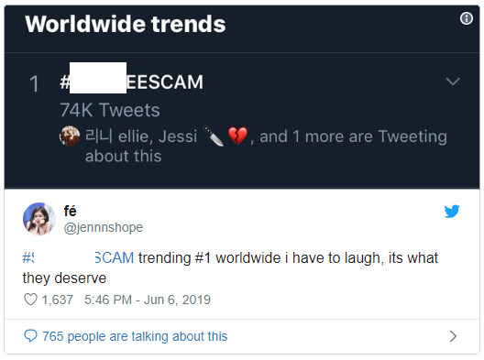484x360 pixels.
Task: Click the info icon beside Worldwide trends
Action: (x=466, y=18)
